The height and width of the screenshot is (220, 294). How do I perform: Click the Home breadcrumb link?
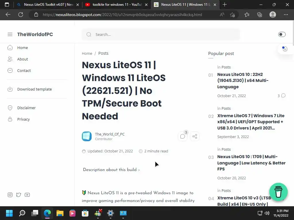coord(87,53)
